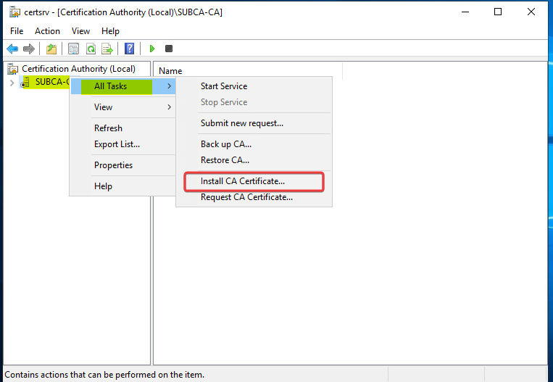Stop the service with the square icon
The height and width of the screenshot is (382, 553).
tap(169, 49)
